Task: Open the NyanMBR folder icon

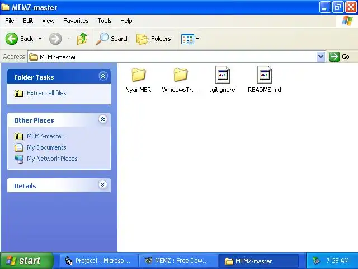Action: pos(138,75)
